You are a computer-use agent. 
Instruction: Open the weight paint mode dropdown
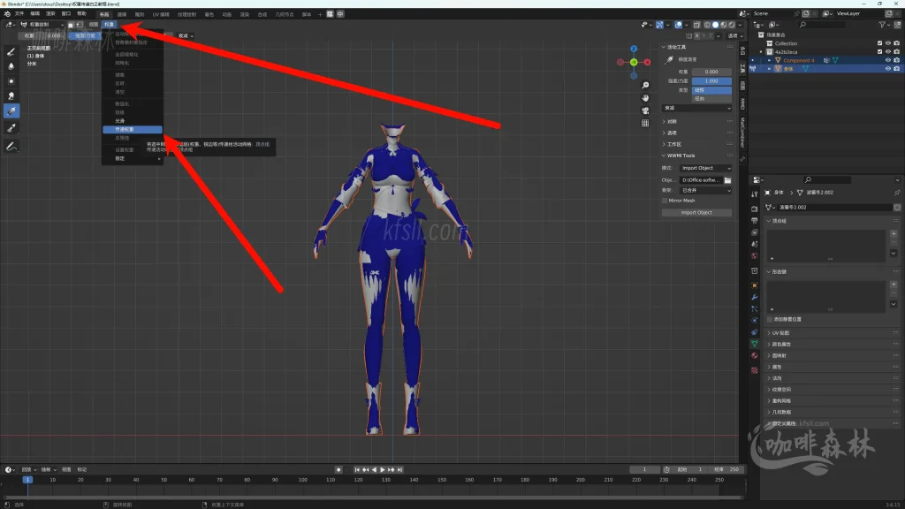42,25
